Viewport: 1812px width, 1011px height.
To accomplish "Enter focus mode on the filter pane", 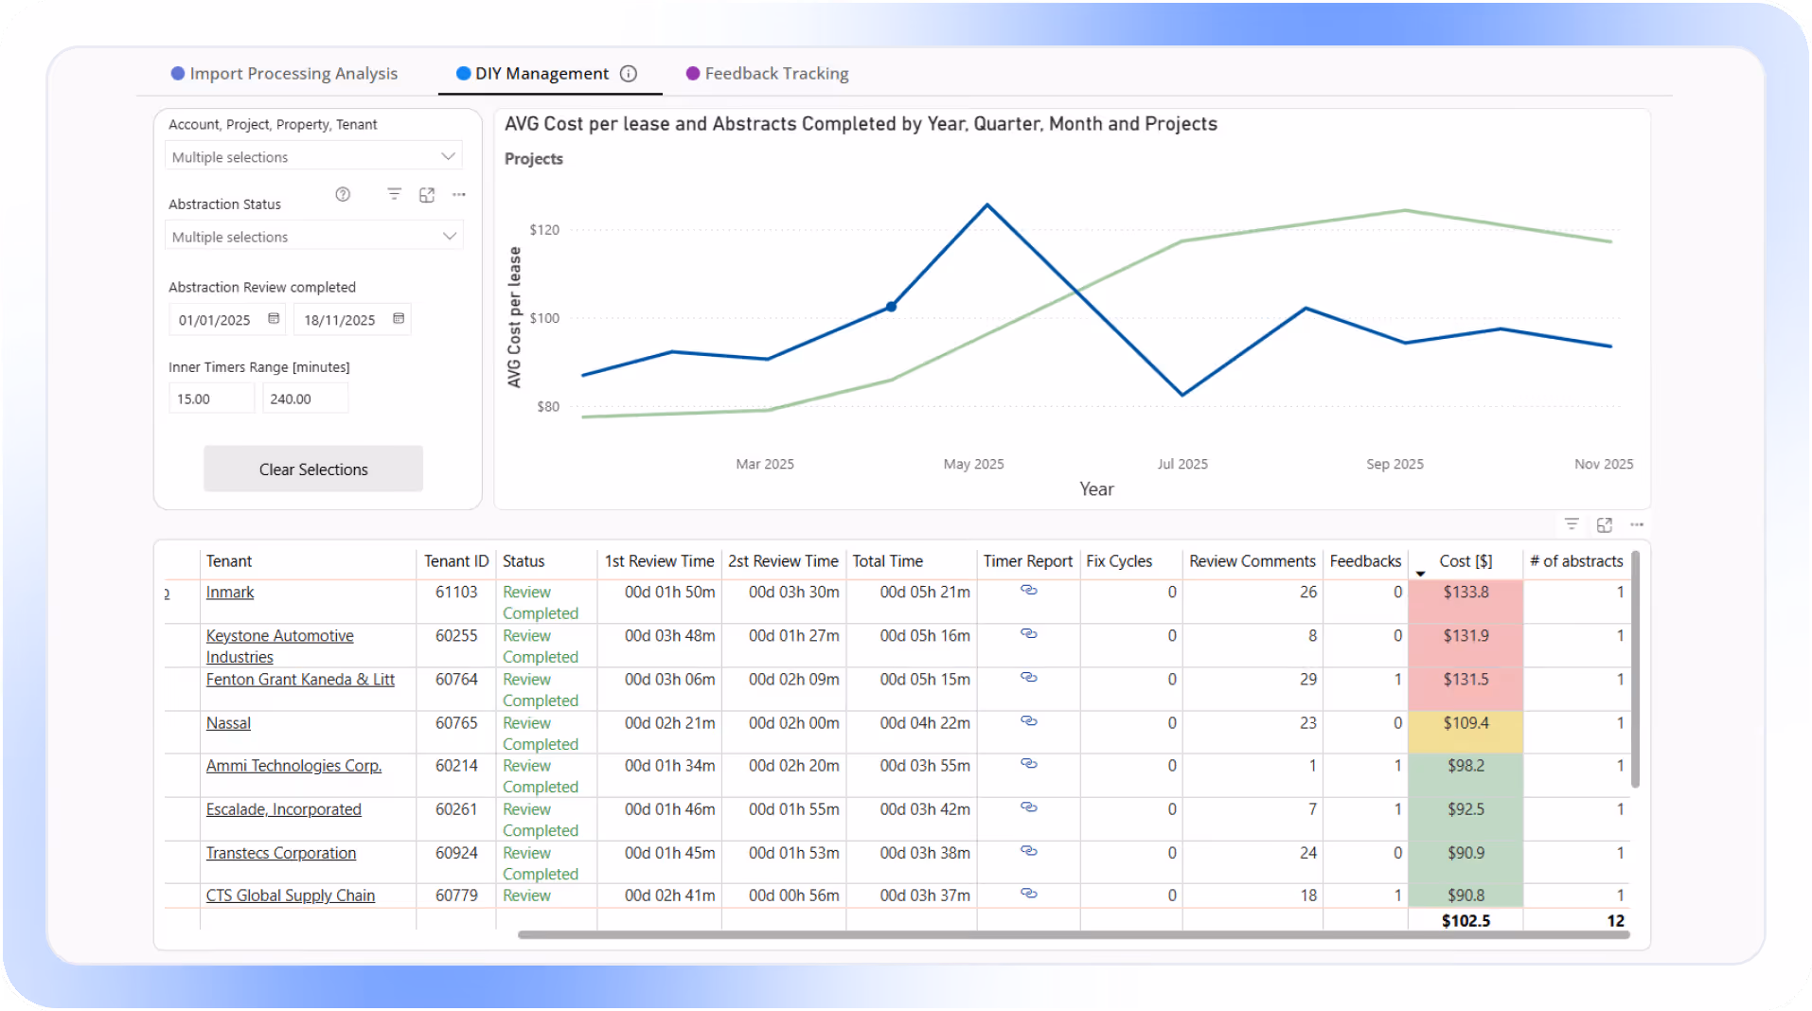I will click(x=427, y=194).
